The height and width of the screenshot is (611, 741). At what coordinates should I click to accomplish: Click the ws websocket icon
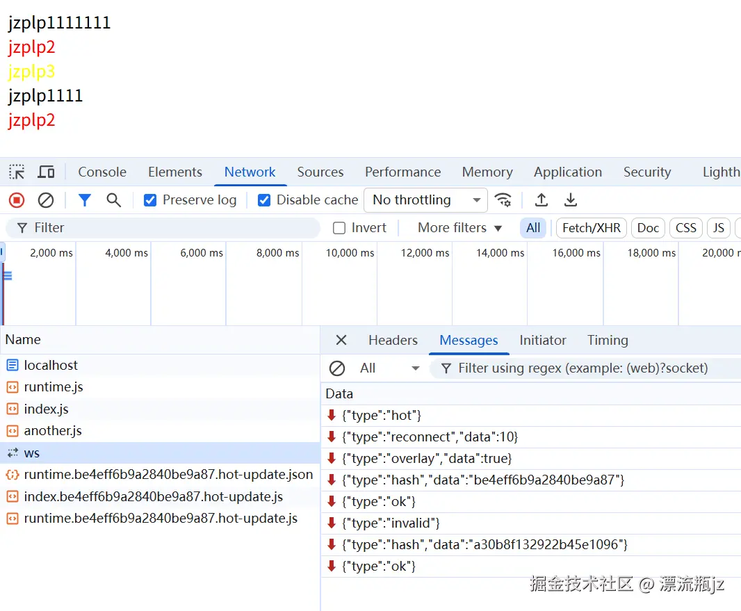coord(13,453)
